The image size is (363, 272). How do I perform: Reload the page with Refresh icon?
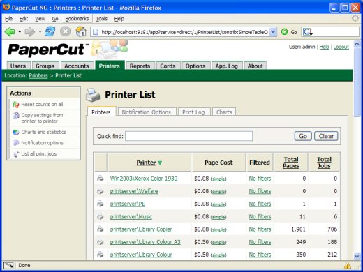(x=50, y=31)
